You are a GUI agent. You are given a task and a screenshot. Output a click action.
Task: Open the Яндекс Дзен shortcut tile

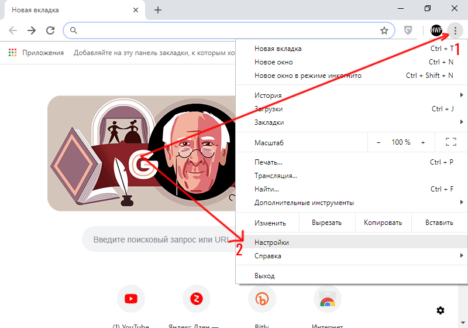coord(197,299)
